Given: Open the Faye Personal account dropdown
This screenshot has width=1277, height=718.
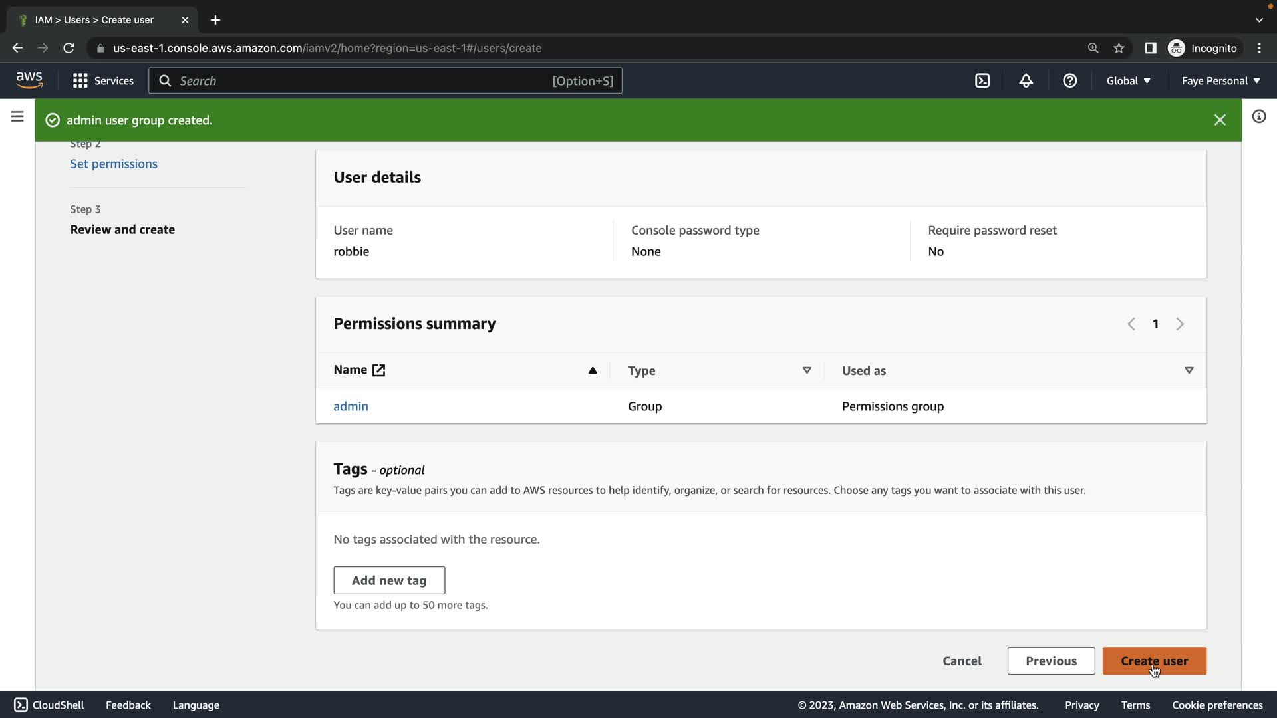Looking at the screenshot, I should tap(1220, 81).
